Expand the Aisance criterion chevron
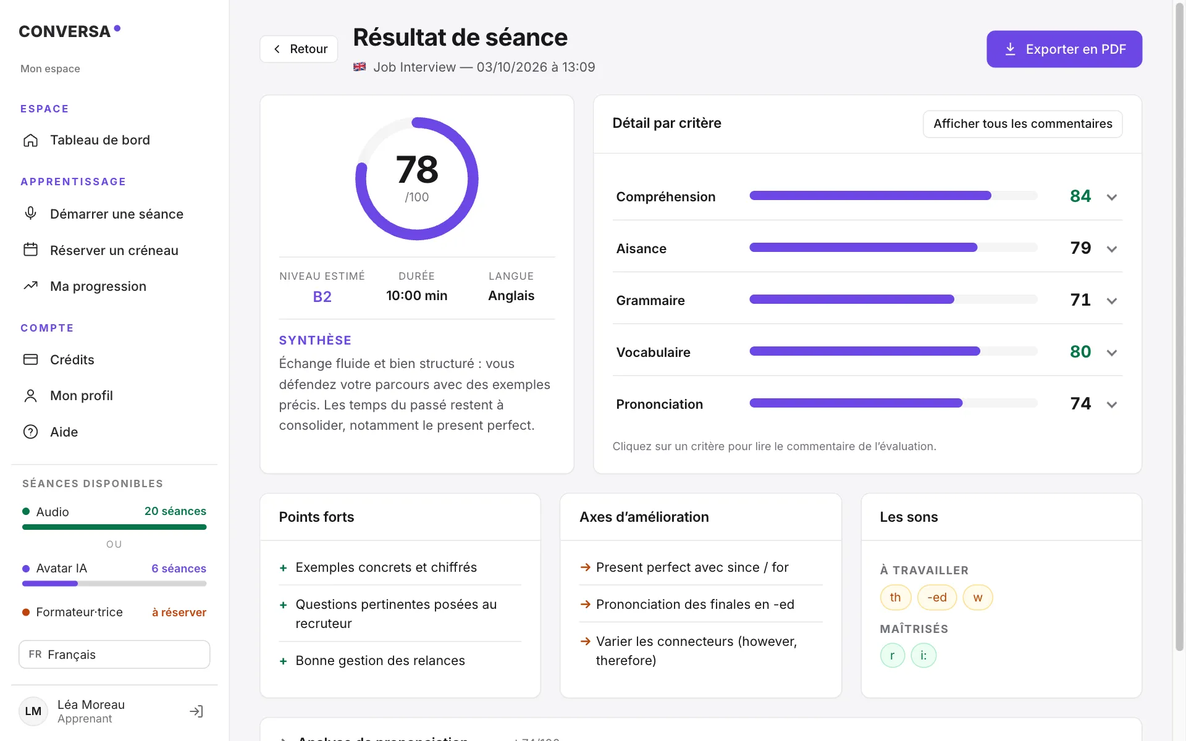Image resolution: width=1186 pixels, height=741 pixels. [x=1111, y=249]
